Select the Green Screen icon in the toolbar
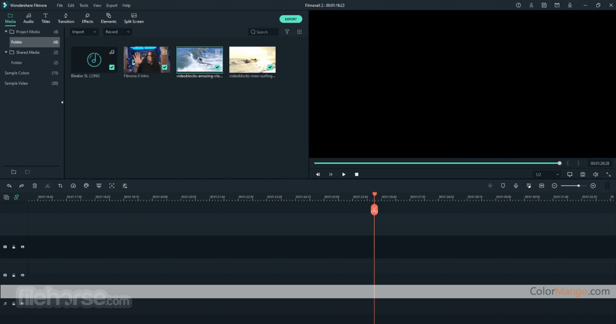Screen dimensions: 616x324 pyautogui.click(x=99, y=186)
